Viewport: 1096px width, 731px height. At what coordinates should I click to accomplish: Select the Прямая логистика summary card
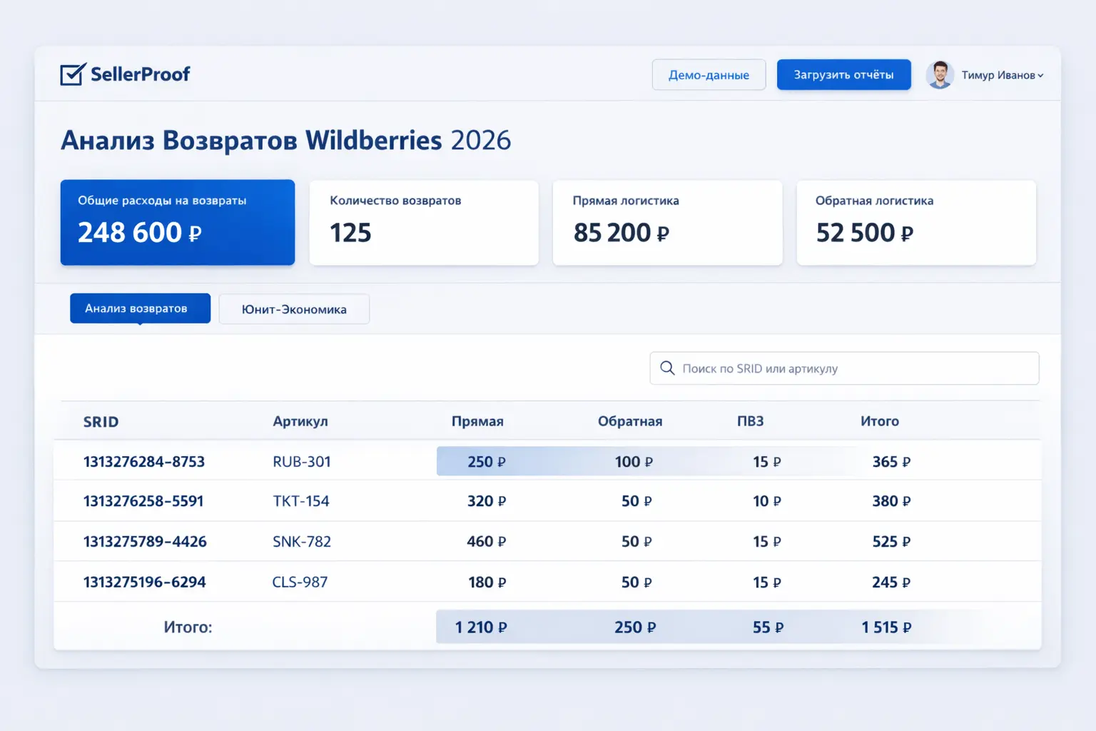tap(668, 222)
